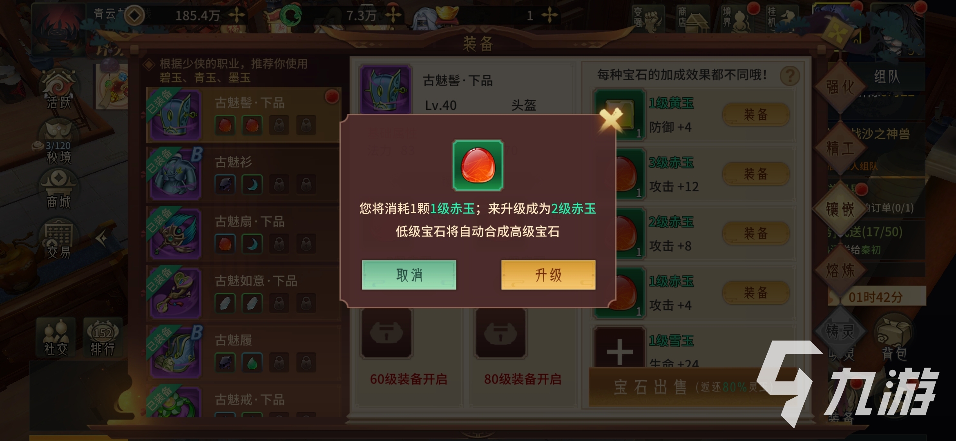Confirm gem upgrade with 升级 button
This screenshot has width=956, height=441.
click(x=548, y=275)
